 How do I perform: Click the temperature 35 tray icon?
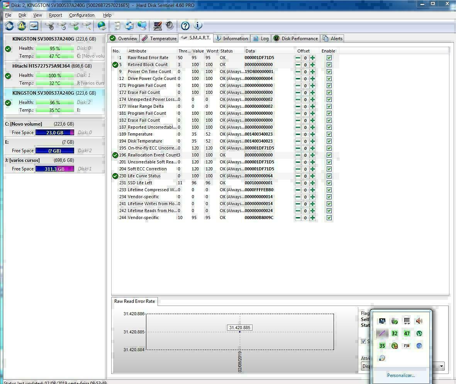tap(382, 346)
